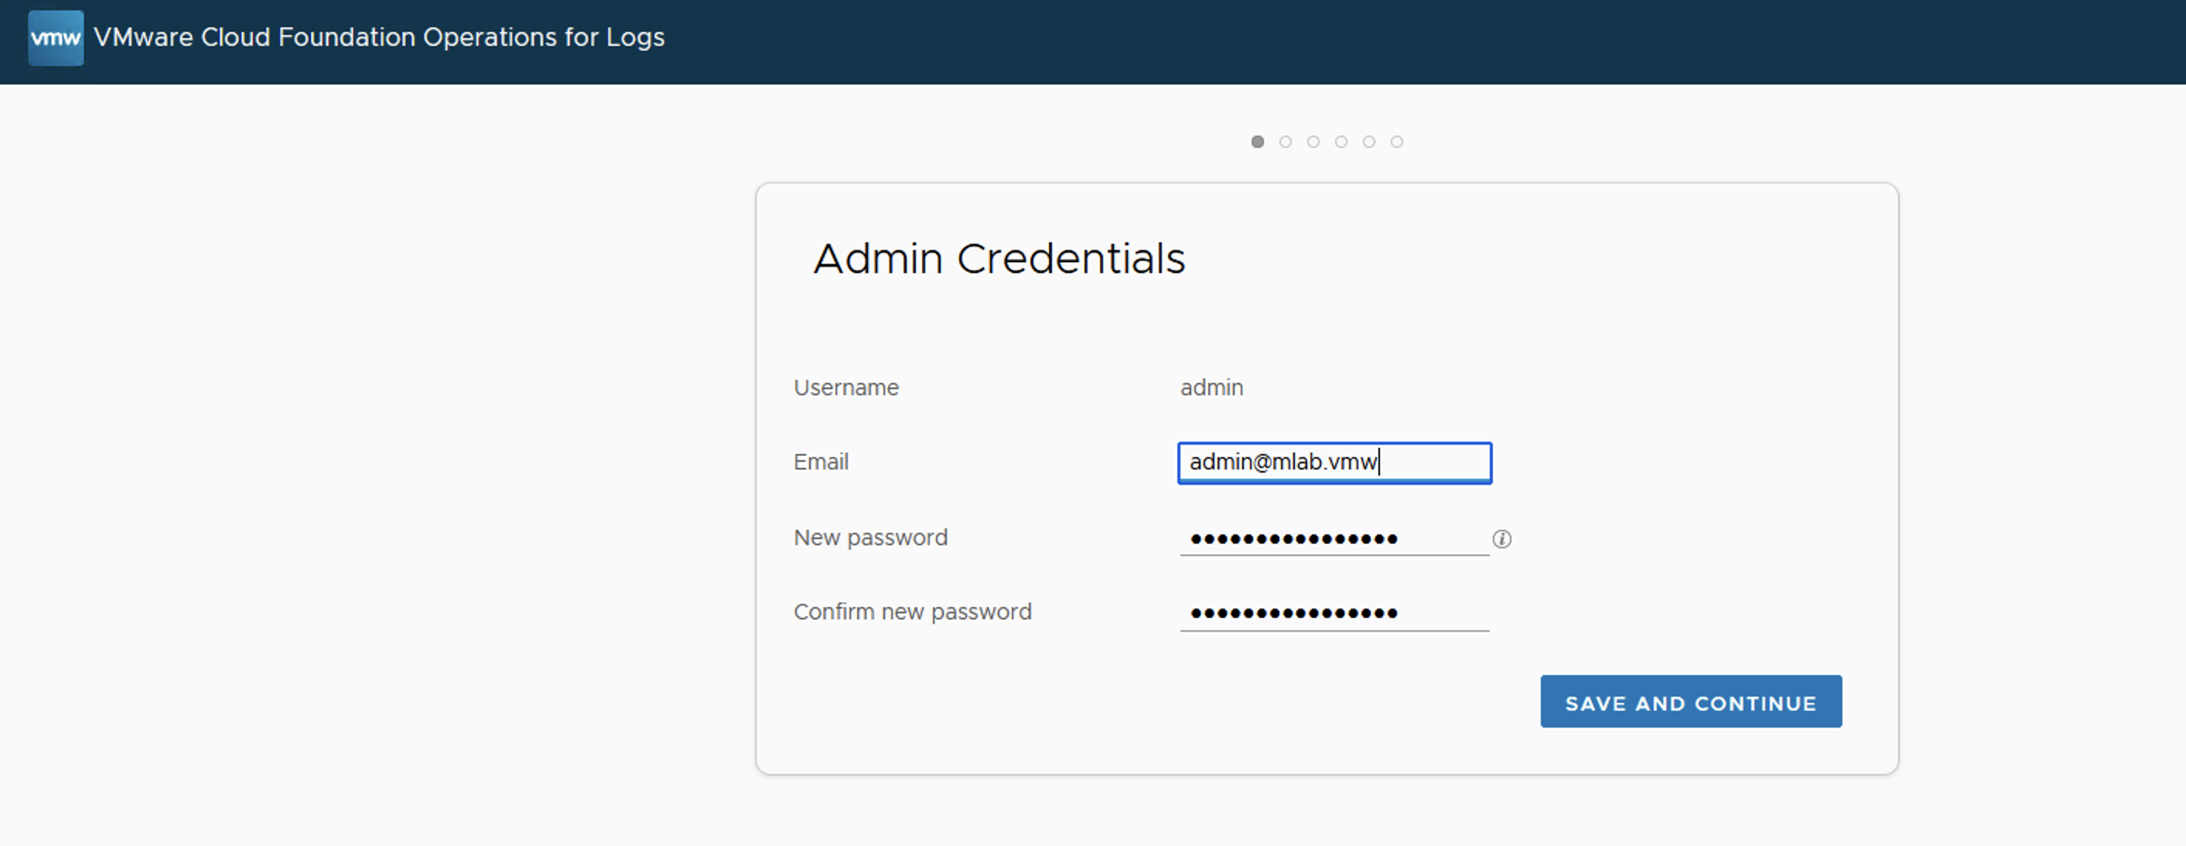Click the password requirements info icon

pos(1501,539)
